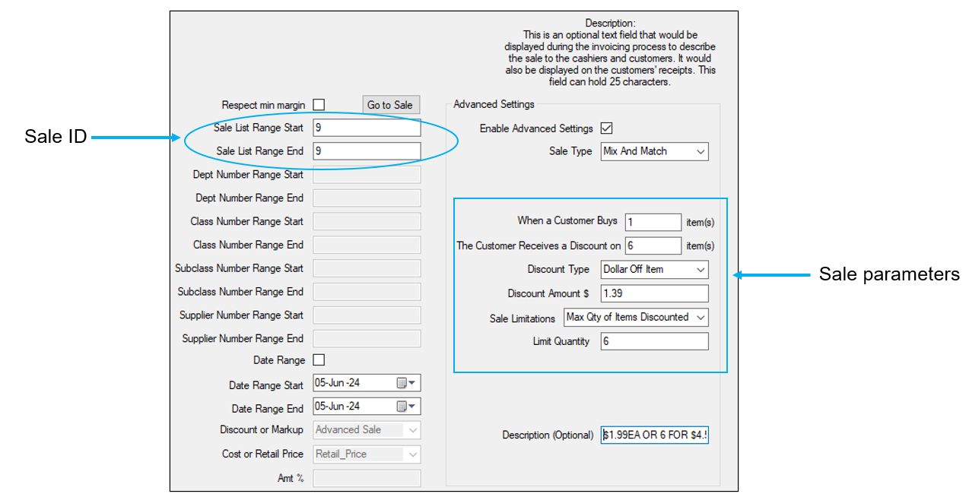Select the Limit Quantity input box
This screenshot has height=497, width=969.
[x=654, y=342]
